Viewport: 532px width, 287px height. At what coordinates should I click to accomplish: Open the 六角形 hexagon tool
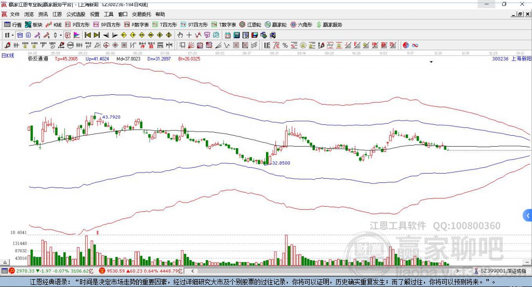click(301, 25)
